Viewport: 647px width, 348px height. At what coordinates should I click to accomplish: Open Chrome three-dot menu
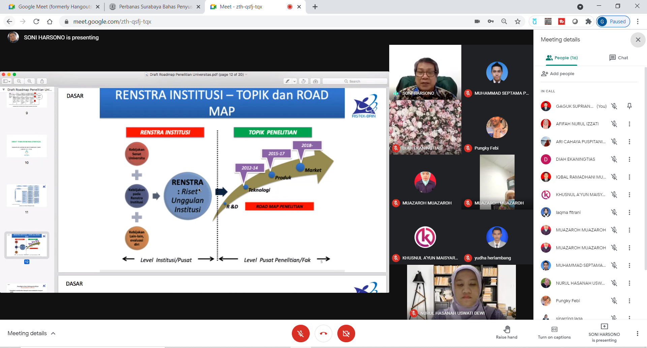tap(638, 22)
